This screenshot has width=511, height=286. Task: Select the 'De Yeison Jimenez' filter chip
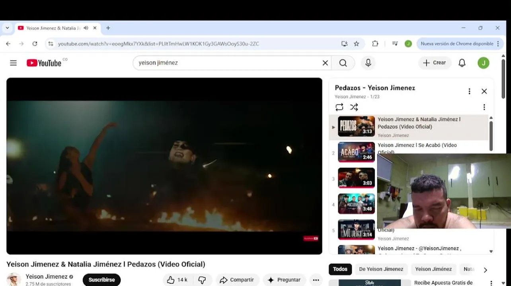pos(381,269)
